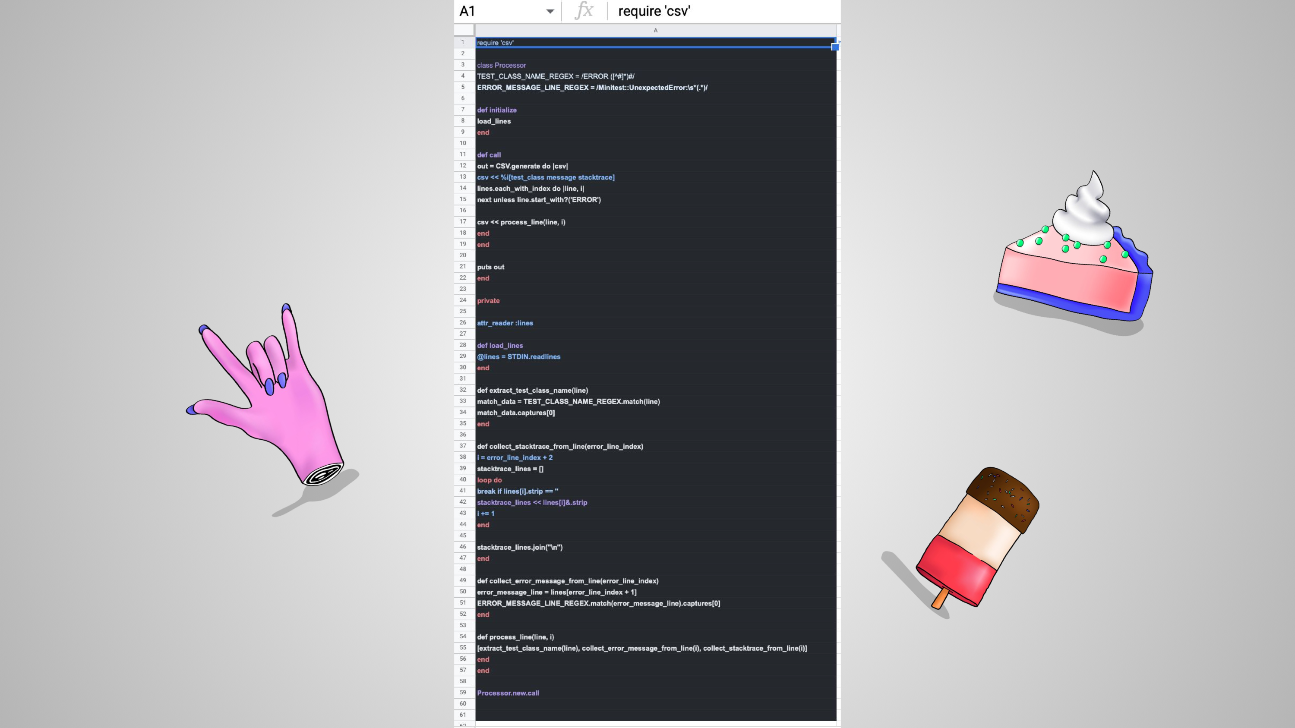Screen dimensions: 1295x728
Task: Click 'i = error_line_index + 2' cell
Action: [656, 457]
